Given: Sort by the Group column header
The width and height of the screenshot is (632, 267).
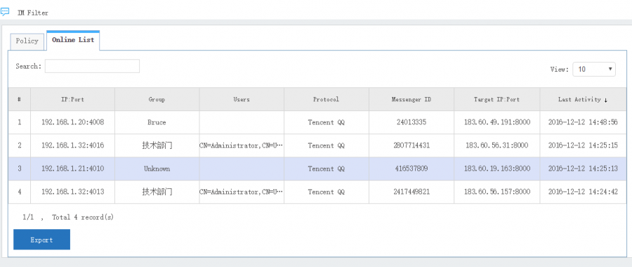Looking at the screenshot, I should pos(157,99).
